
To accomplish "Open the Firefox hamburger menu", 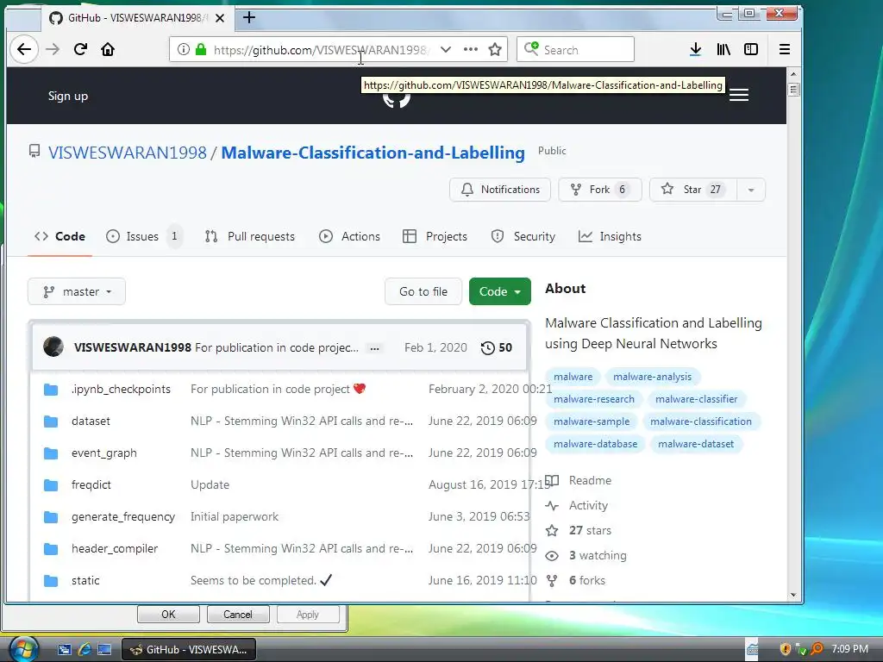I will (785, 49).
